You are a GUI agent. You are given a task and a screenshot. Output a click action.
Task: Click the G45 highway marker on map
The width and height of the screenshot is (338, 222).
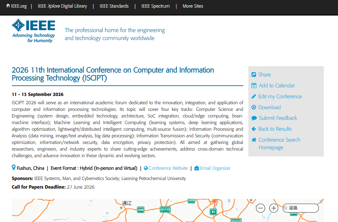coord(141,210)
